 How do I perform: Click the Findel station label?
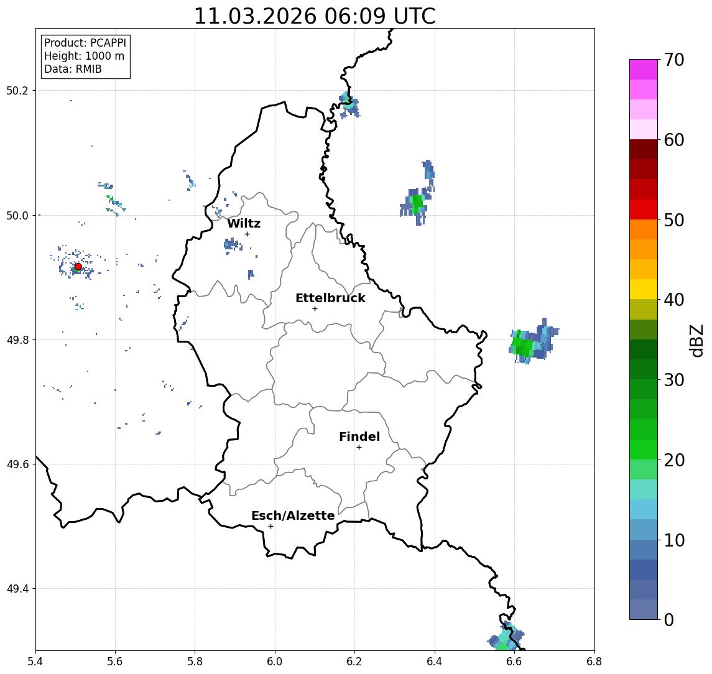(359, 436)
